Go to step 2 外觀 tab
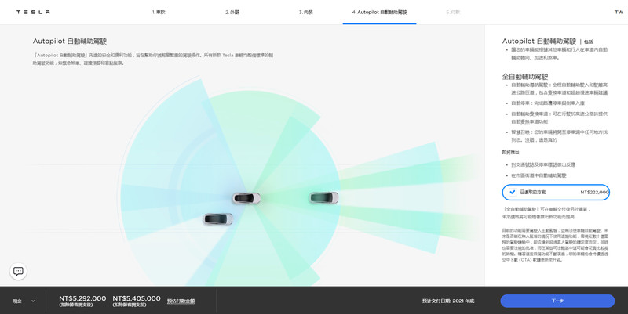Viewport: 628px width, 314px height. click(232, 12)
